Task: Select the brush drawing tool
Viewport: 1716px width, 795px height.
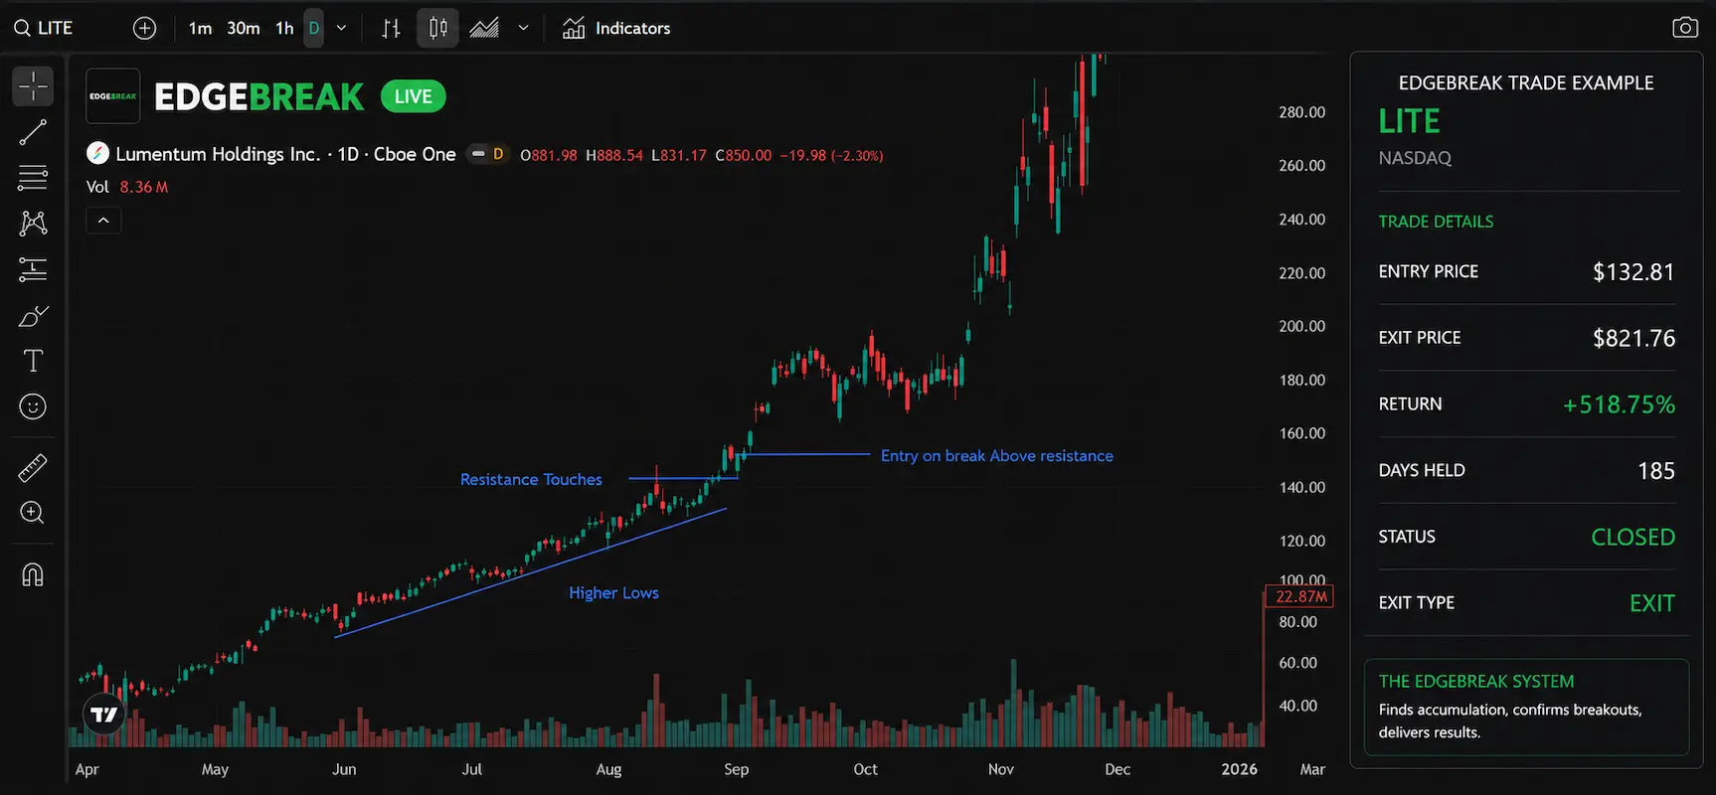Action: (x=33, y=316)
